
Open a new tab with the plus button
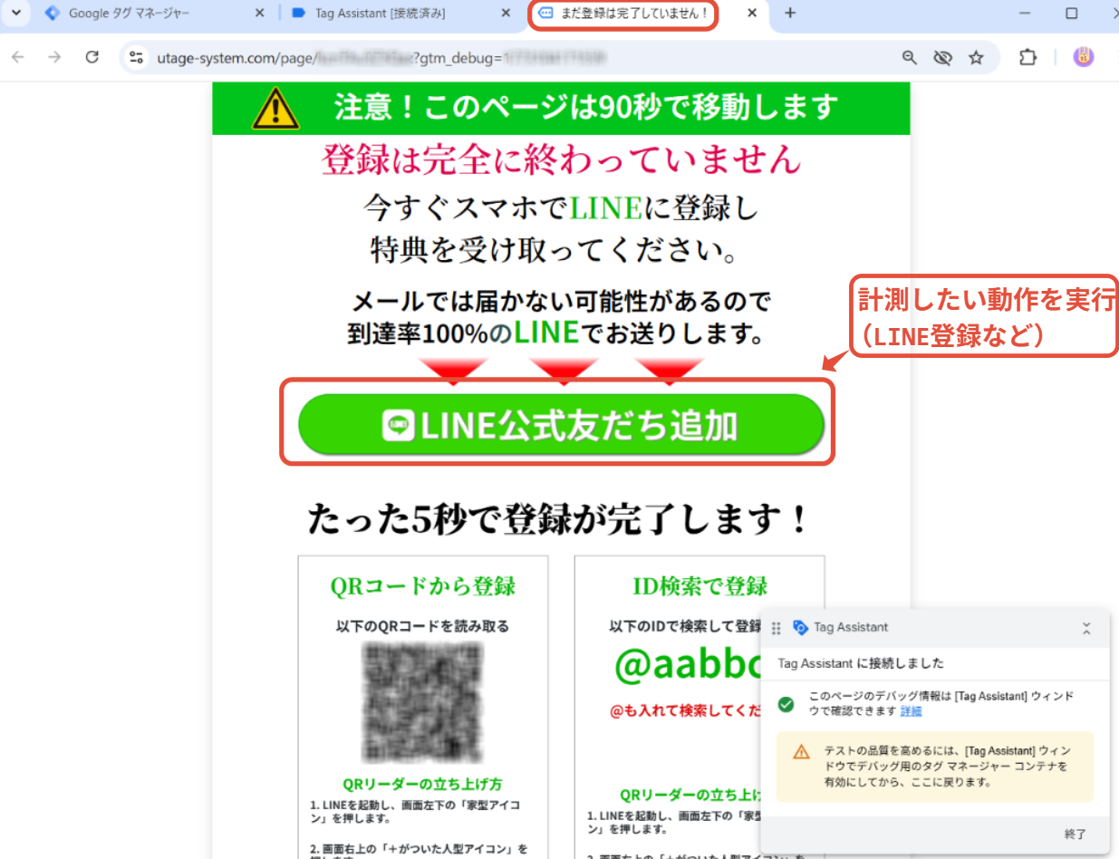789,14
